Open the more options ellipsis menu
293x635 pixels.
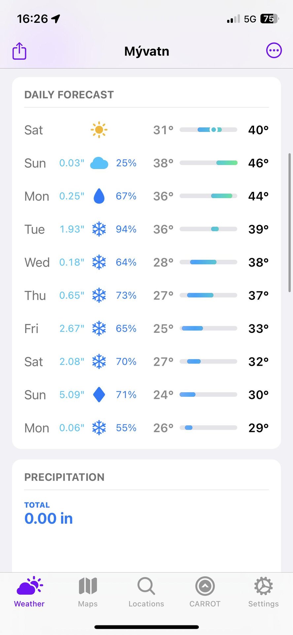tap(274, 51)
